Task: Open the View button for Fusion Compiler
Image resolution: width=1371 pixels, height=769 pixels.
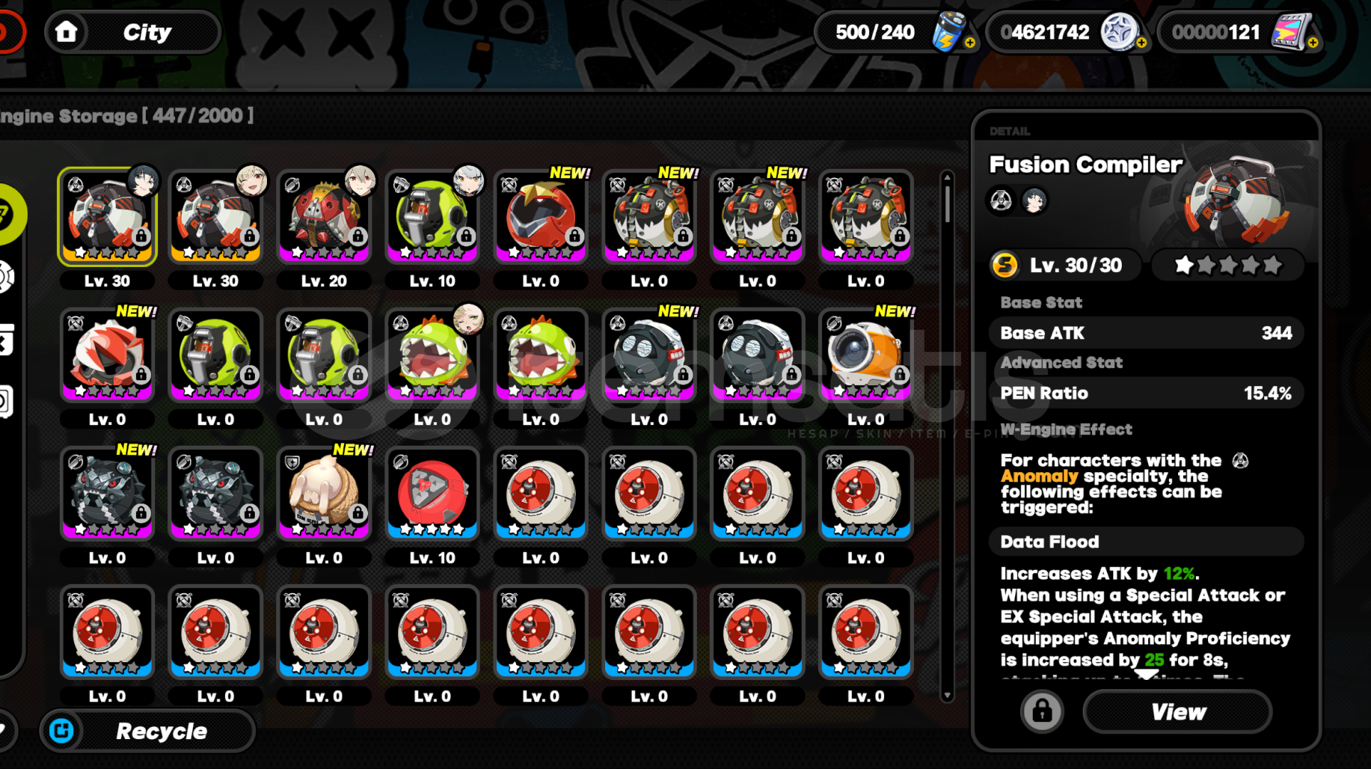Action: pyautogui.click(x=1178, y=711)
